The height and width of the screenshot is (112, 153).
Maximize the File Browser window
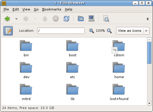[x=142, y=3]
